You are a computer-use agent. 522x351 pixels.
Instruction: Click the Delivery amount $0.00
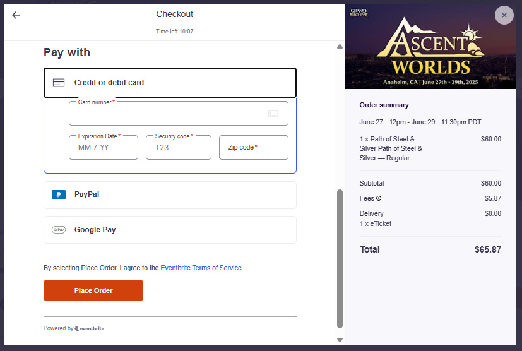pyautogui.click(x=493, y=213)
